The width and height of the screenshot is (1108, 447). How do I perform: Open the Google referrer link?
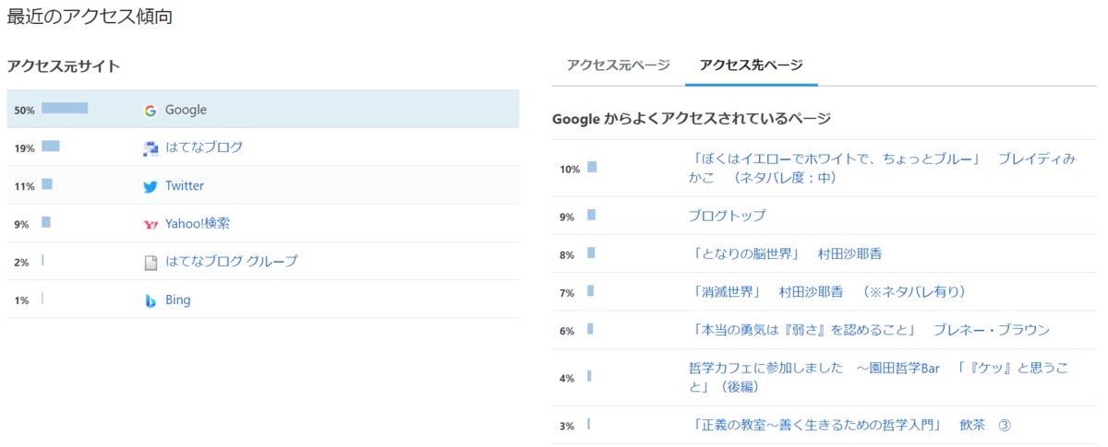click(x=186, y=110)
